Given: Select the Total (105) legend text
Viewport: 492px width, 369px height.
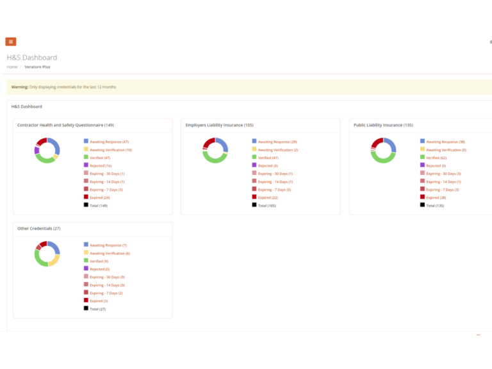Looking at the screenshot, I should pyautogui.click(x=266, y=206).
